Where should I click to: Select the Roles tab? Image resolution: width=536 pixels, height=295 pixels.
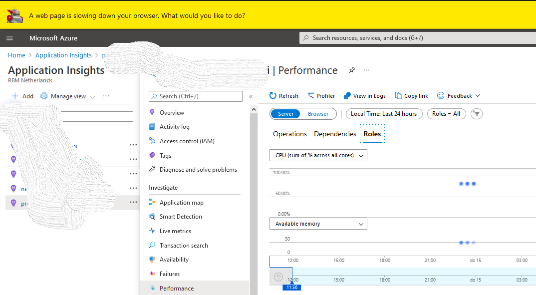372,134
